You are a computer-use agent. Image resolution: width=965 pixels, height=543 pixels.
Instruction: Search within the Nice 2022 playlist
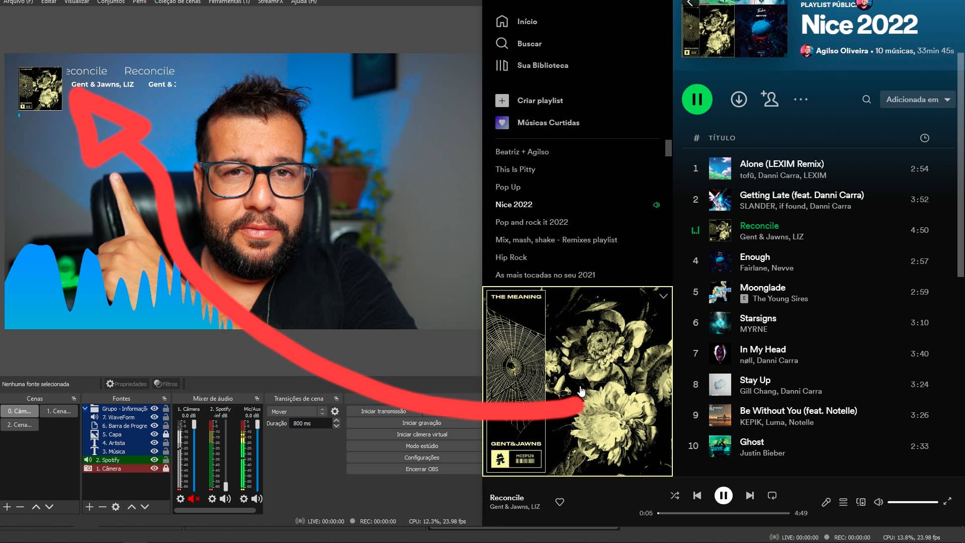(x=866, y=100)
